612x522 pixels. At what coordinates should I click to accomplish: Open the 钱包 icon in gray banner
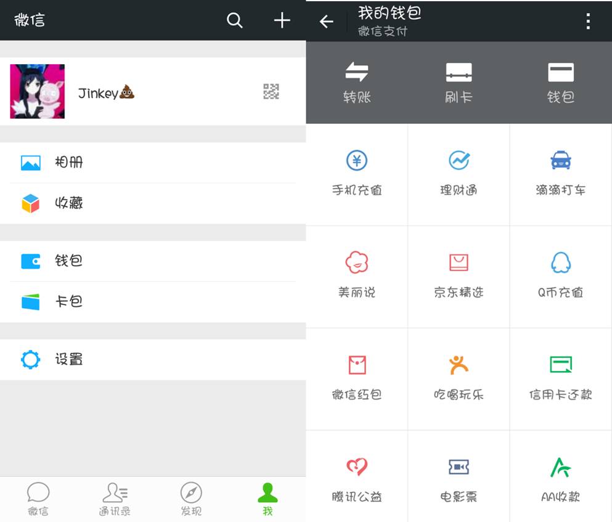pos(561,72)
